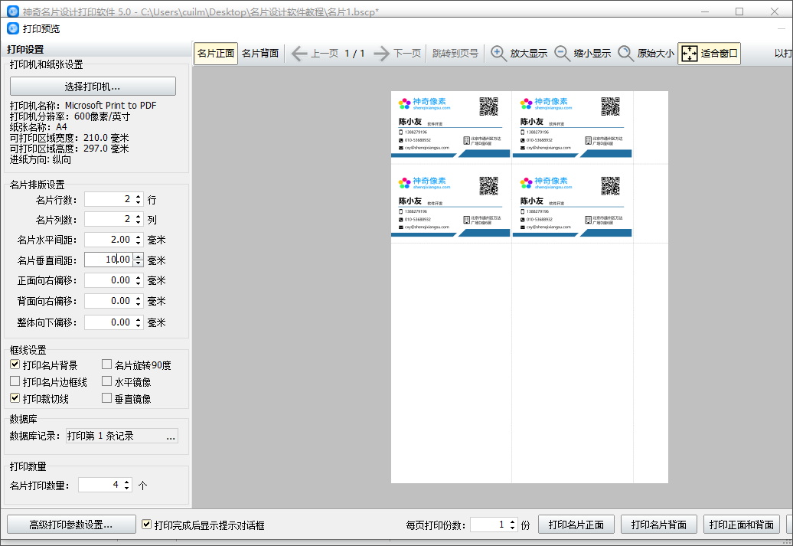
Task: Click the 原始大小 original size magnifier icon
Action: point(625,53)
